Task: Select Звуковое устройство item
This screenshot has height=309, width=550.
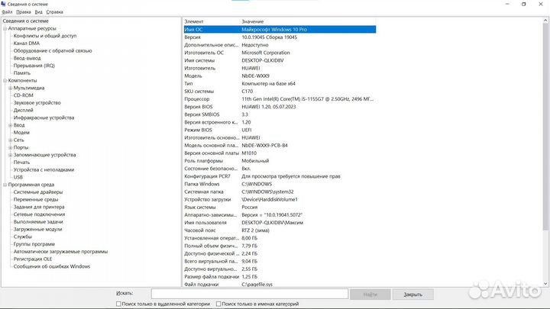Action: 37,103
